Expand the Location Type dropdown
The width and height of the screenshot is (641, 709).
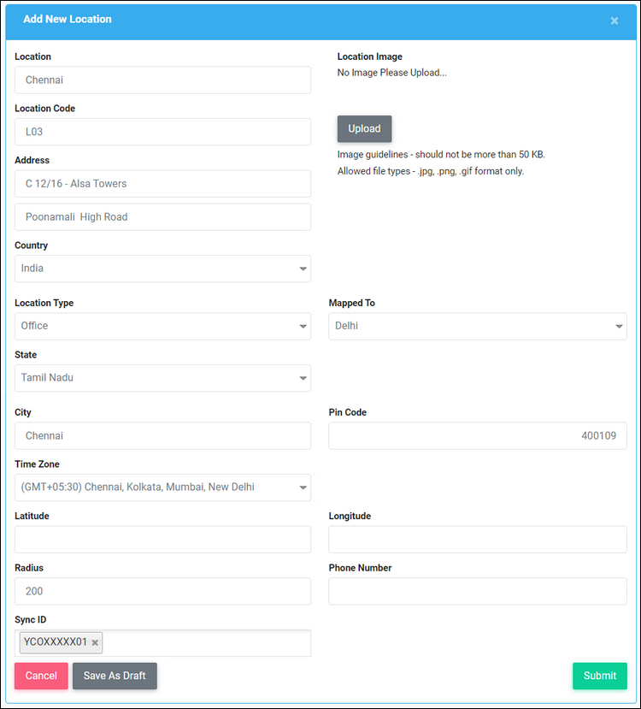pyautogui.click(x=162, y=326)
